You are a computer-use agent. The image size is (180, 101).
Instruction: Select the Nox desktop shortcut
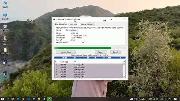click(x=5, y=74)
